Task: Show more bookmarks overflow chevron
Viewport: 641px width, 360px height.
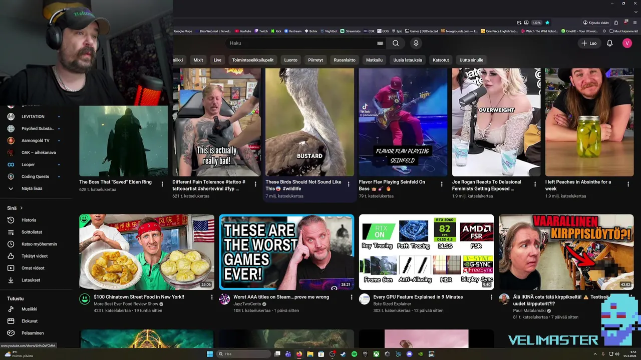Action: (605, 31)
